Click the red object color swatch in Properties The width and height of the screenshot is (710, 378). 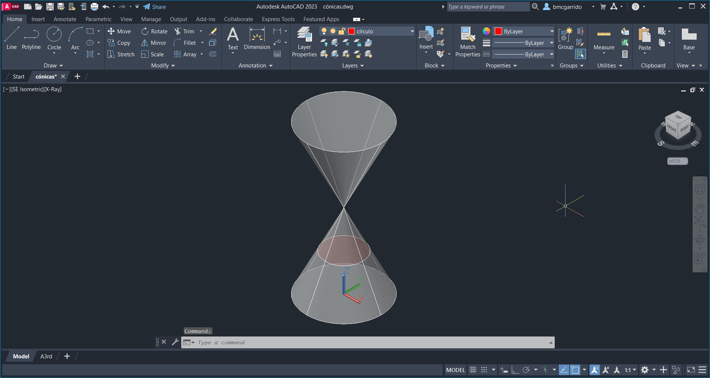tap(498, 31)
